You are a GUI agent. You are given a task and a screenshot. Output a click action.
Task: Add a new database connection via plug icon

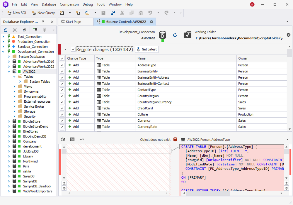click(x=35, y=30)
